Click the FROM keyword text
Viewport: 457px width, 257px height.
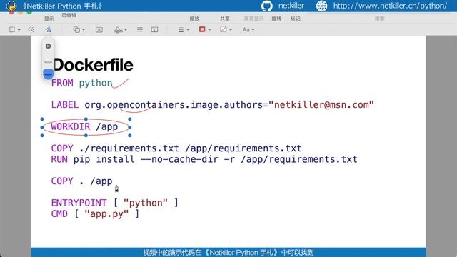(62, 83)
